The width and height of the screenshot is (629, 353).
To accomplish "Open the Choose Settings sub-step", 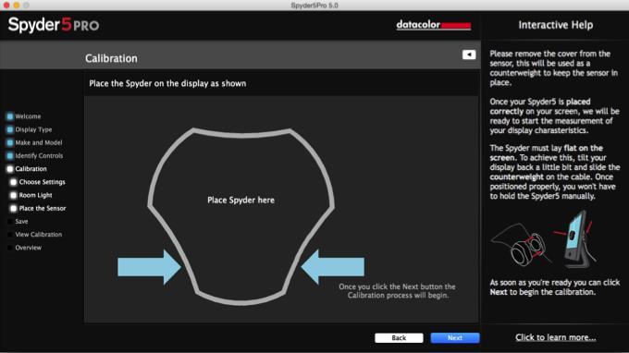I will pos(43,182).
